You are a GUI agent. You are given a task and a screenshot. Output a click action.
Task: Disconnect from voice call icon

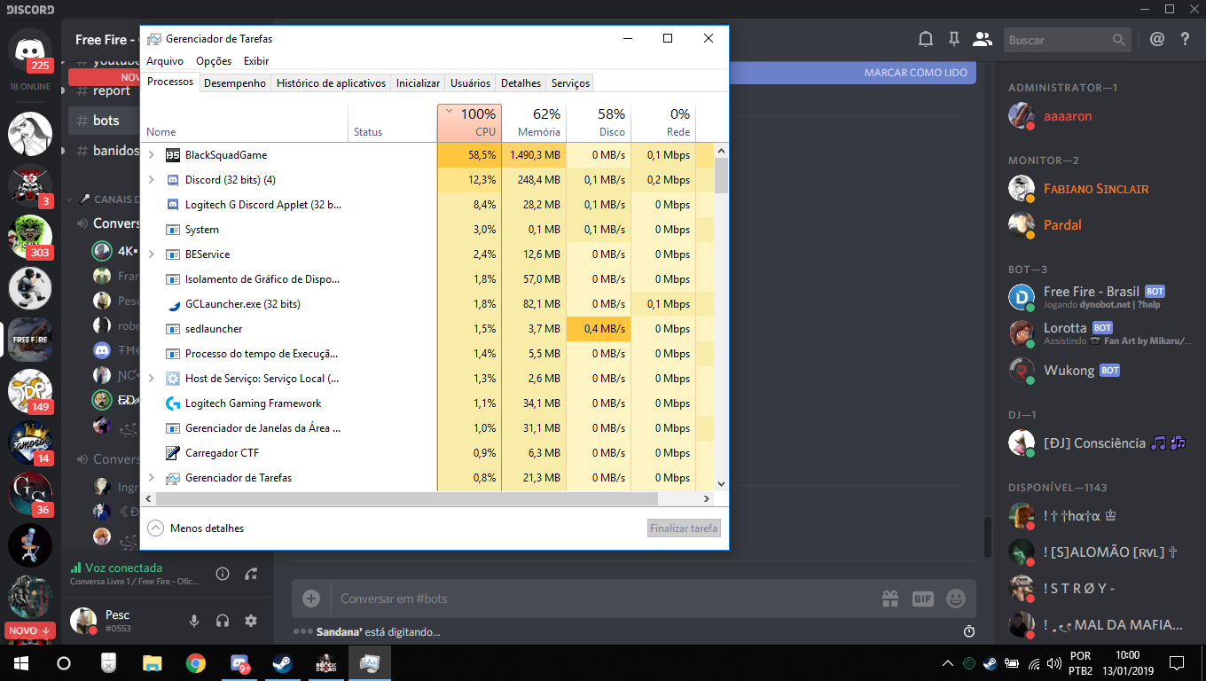(x=251, y=574)
